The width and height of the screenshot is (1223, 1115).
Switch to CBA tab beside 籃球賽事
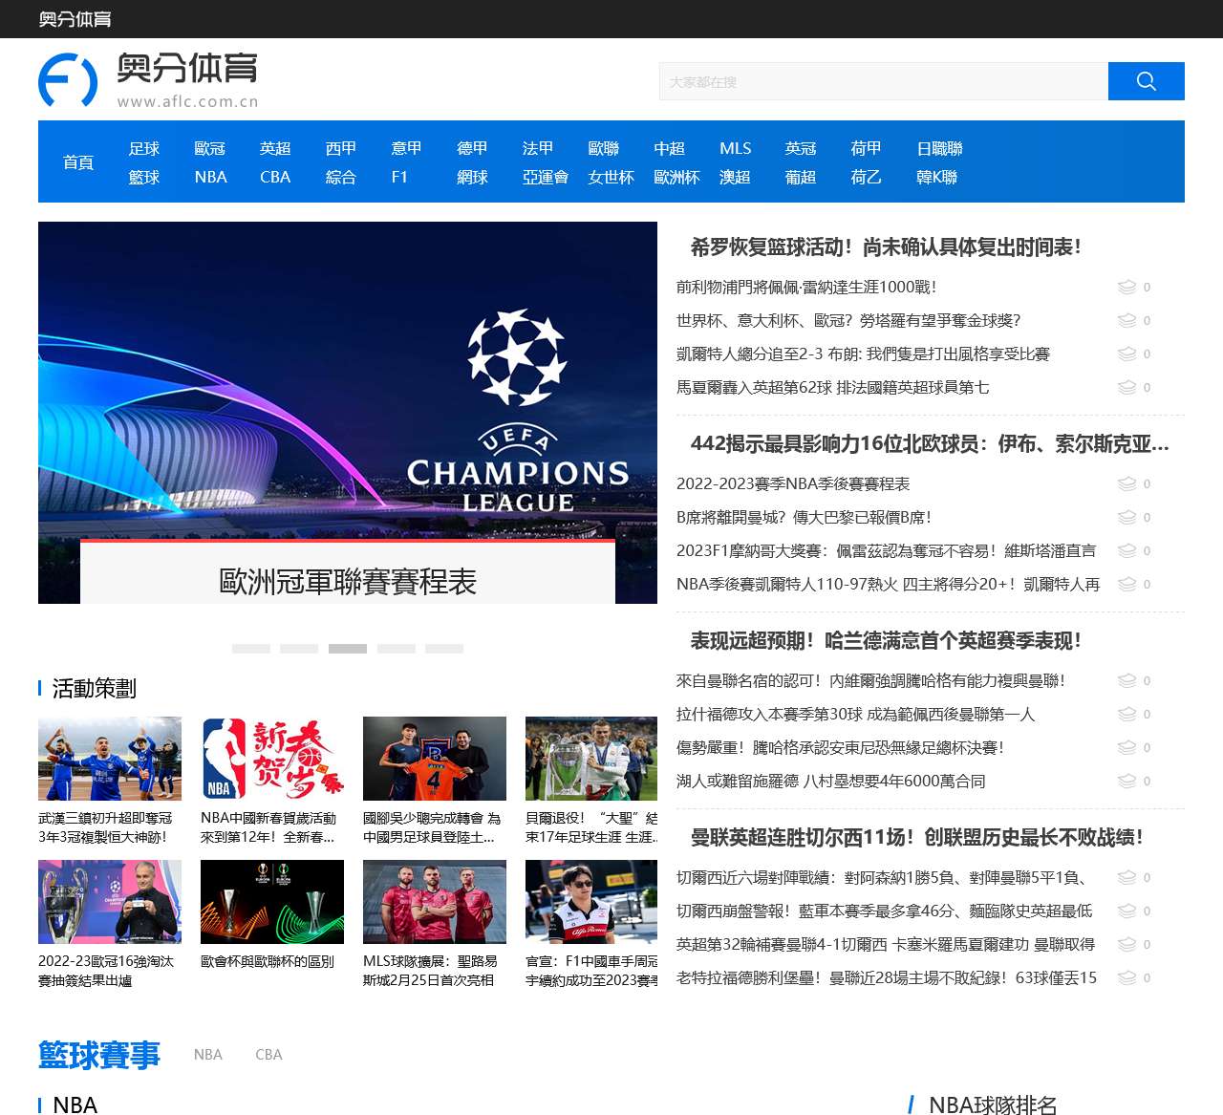268,1055
